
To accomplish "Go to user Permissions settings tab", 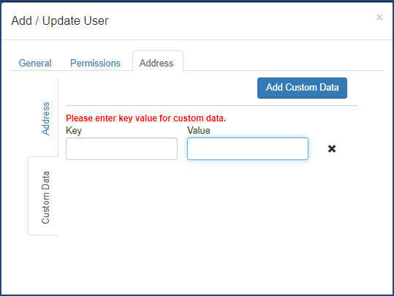I will tap(95, 63).
